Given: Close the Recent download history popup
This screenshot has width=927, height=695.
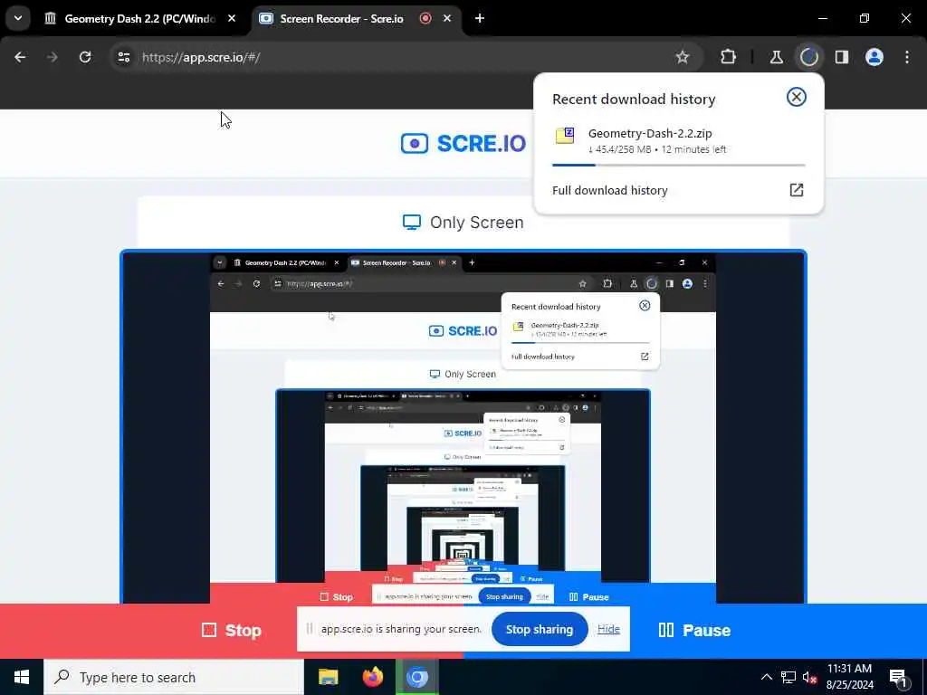Looking at the screenshot, I should tap(797, 97).
